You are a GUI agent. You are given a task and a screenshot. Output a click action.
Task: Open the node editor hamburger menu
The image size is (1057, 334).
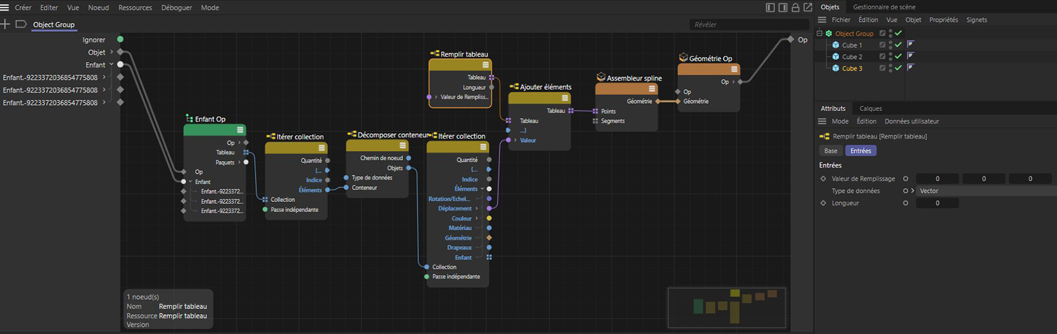coord(5,8)
